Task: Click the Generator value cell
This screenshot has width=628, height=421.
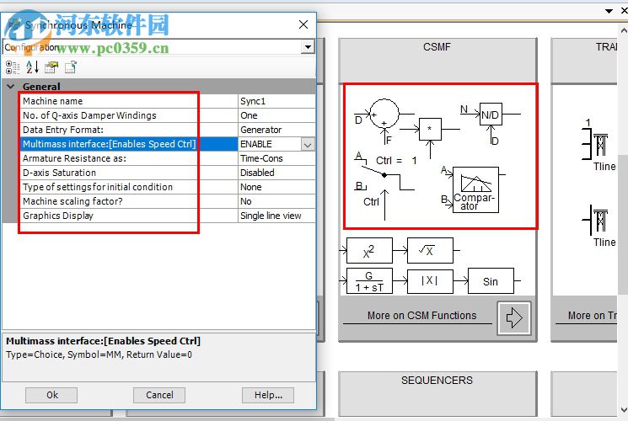Action: tap(276, 130)
